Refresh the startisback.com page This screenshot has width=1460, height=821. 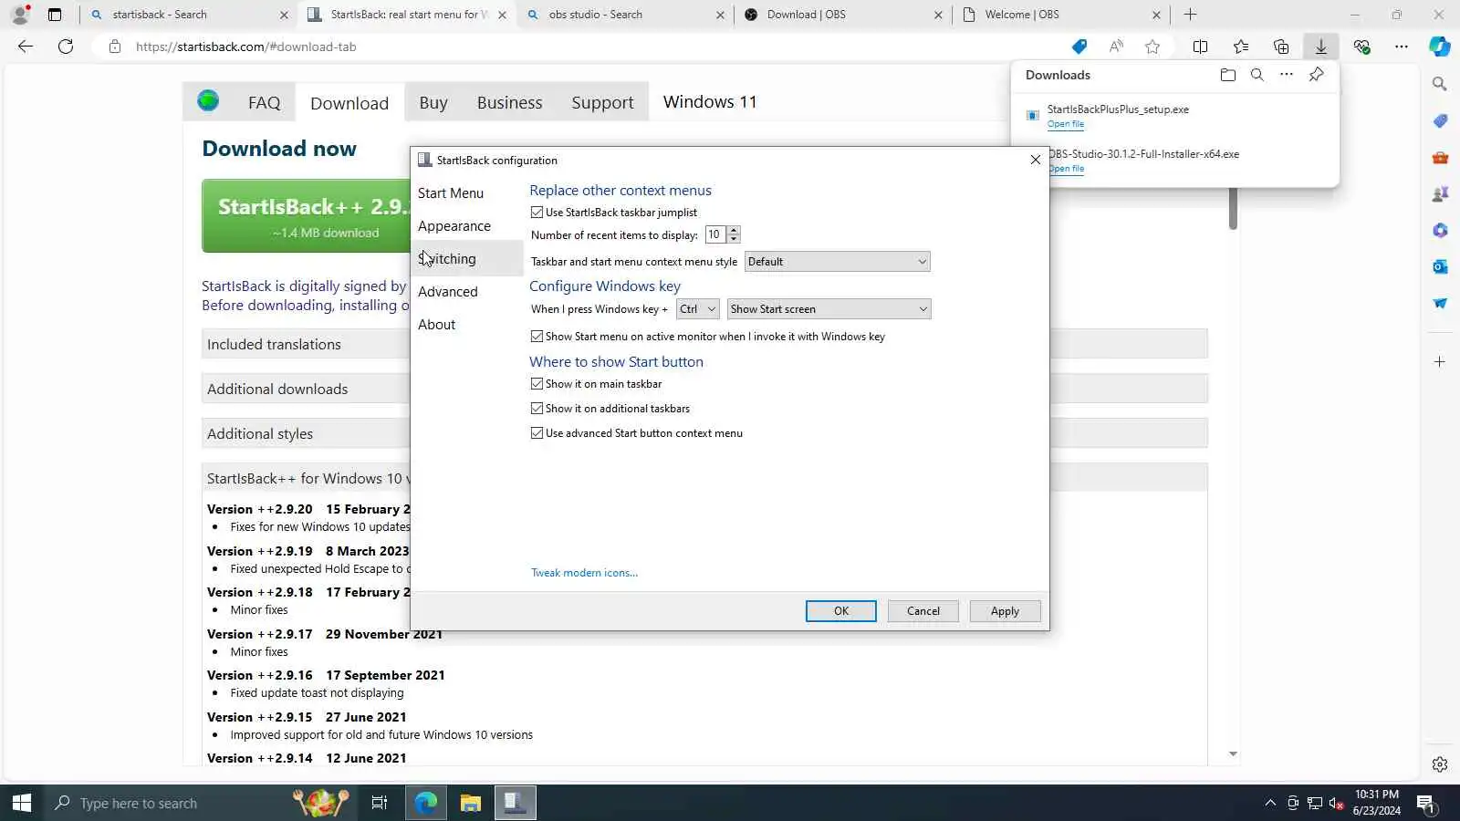pyautogui.click(x=66, y=47)
